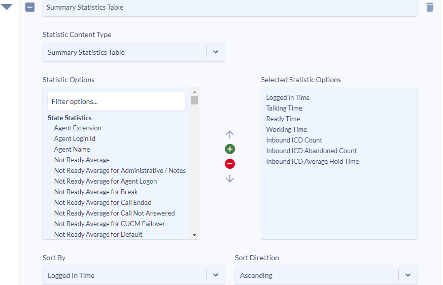
Task: Click the Filter options input field
Action: click(116, 101)
